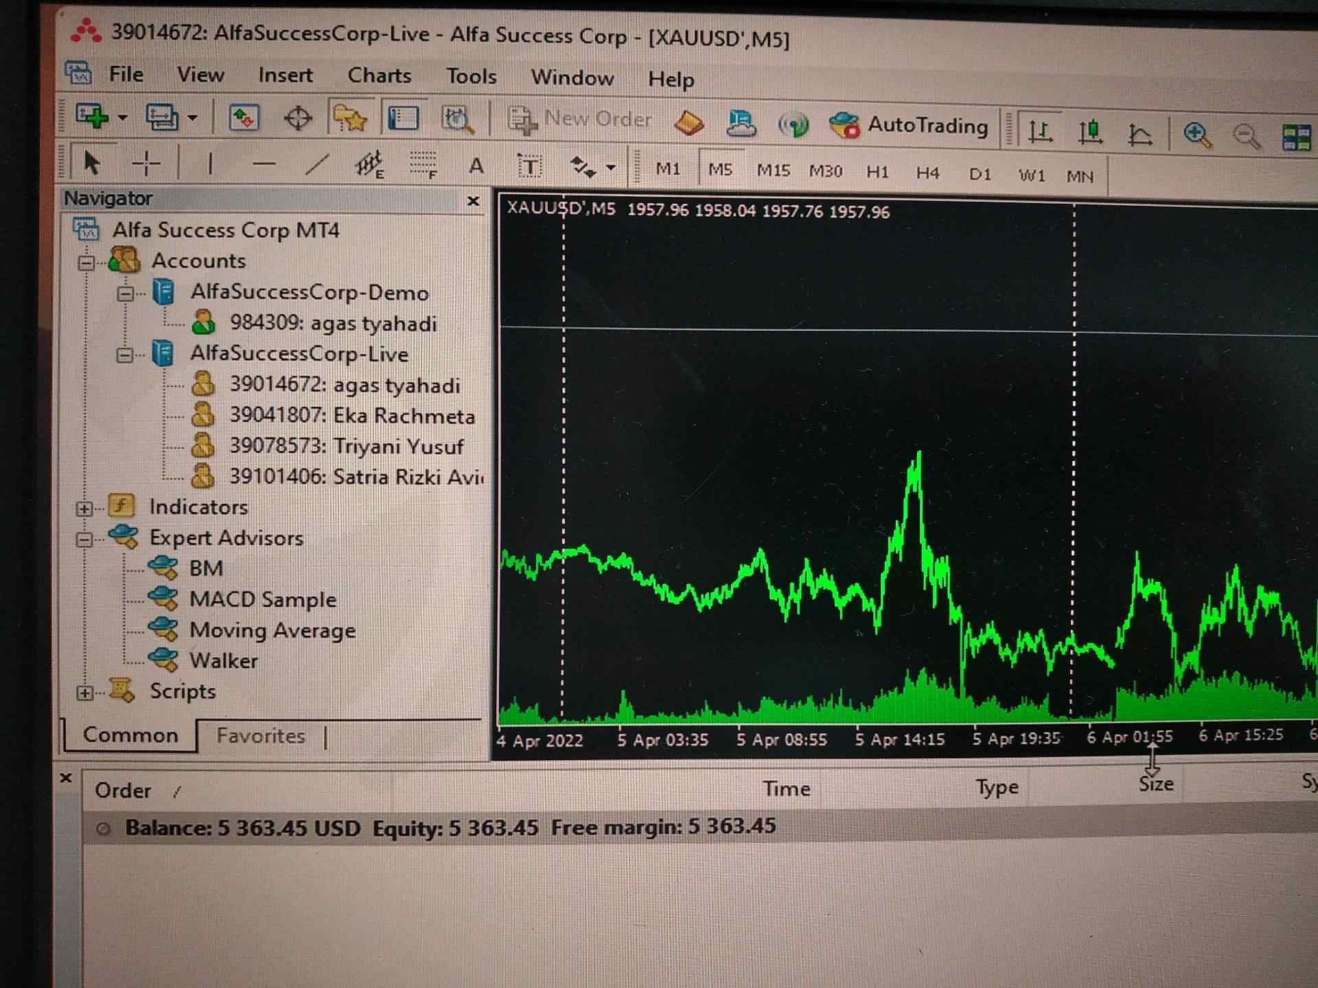Switch timeframe to H1
1318x988 pixels.
click(877, 172)
